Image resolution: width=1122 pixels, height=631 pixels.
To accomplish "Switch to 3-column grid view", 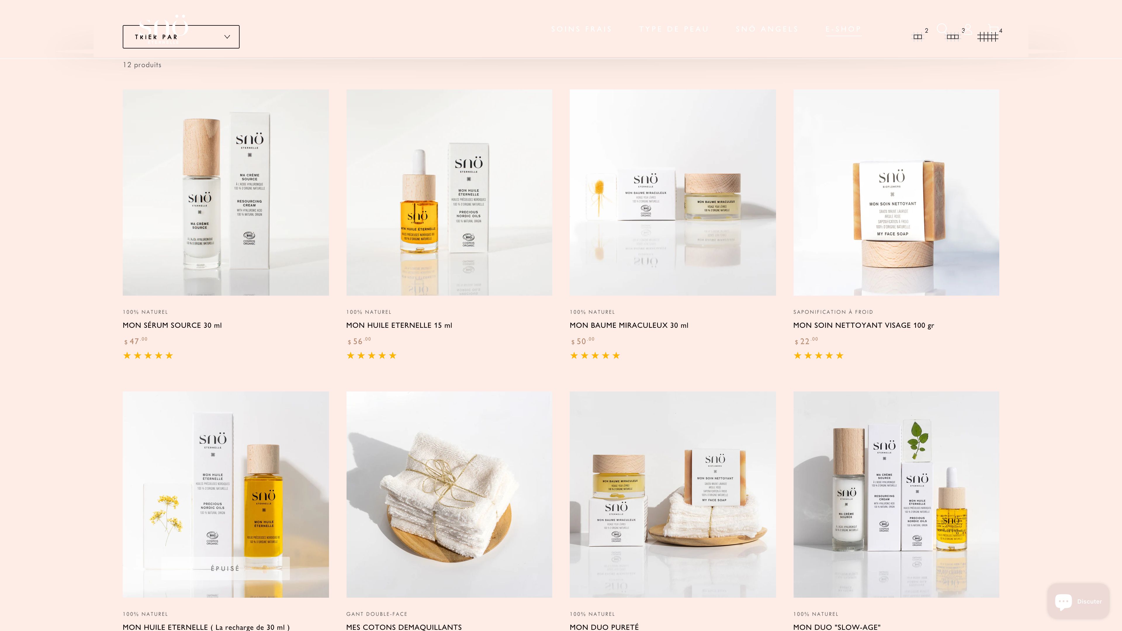I will [x=953, y=37].
